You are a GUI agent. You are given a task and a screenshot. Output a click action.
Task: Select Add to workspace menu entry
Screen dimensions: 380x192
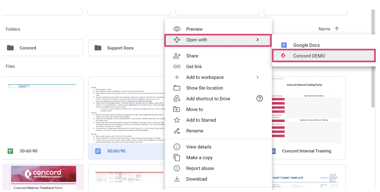(x=218, y=77)
